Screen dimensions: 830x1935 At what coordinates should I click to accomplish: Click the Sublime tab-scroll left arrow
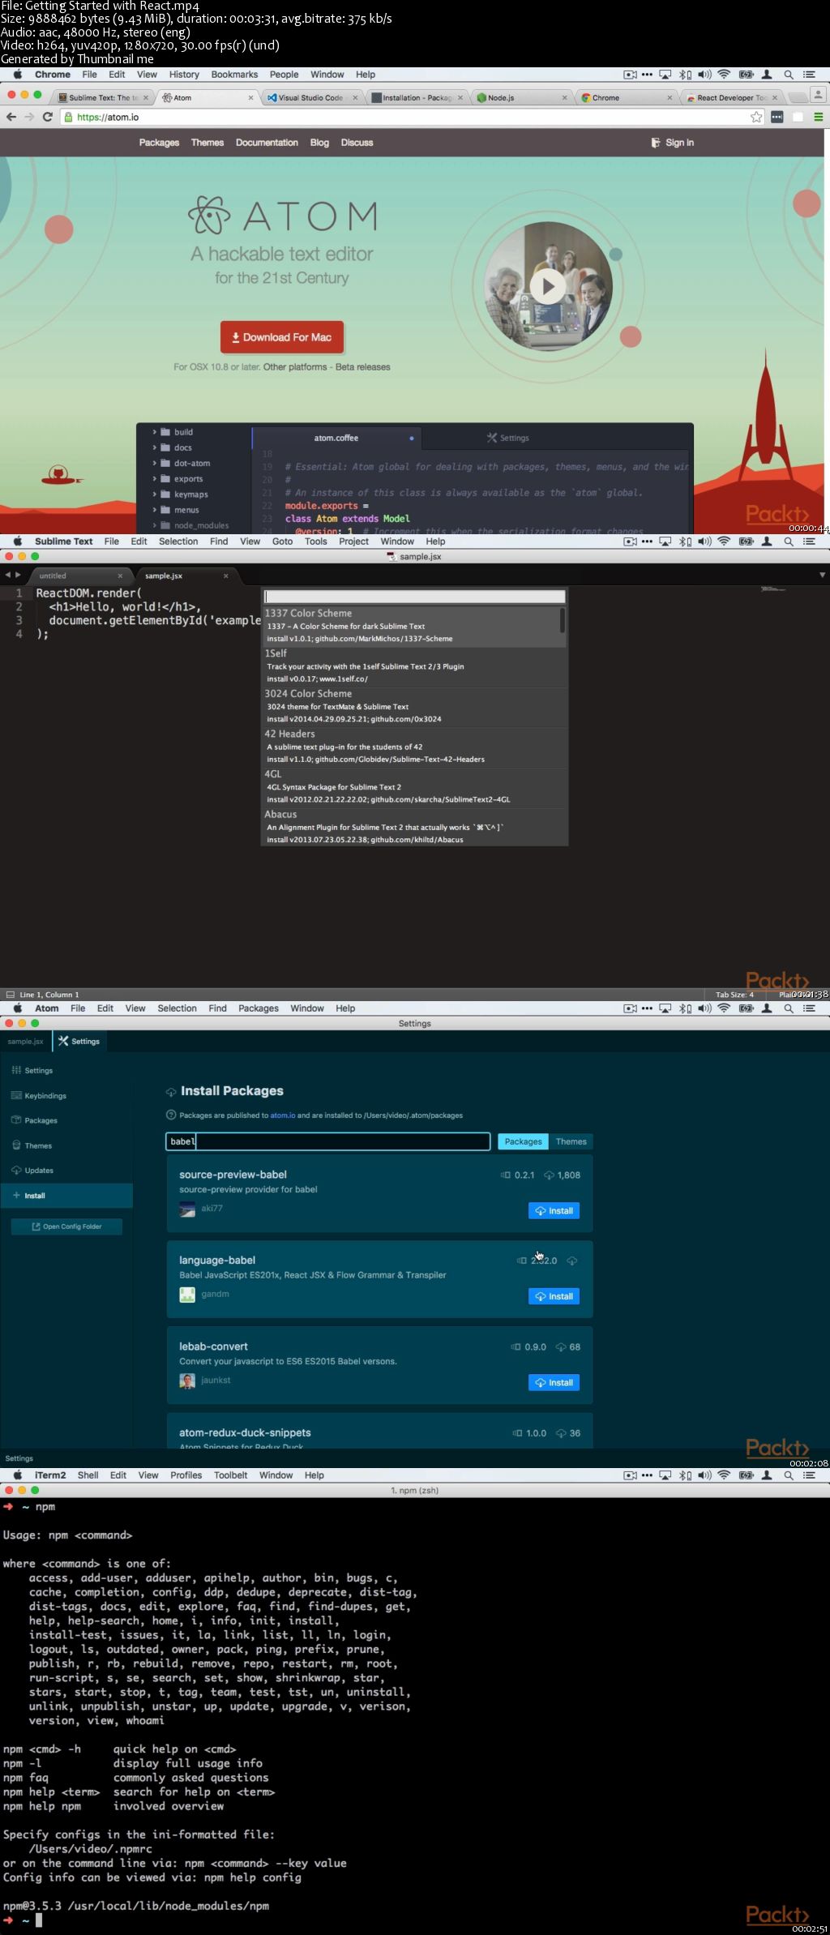click(x=7, y=575)
